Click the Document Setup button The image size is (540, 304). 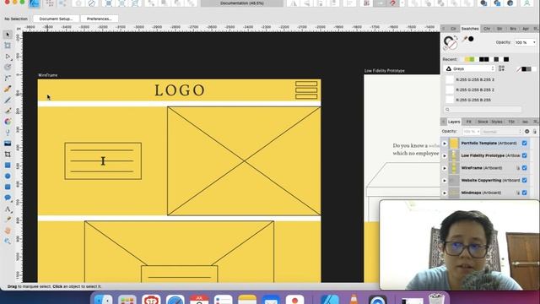(x=56, y=19)
